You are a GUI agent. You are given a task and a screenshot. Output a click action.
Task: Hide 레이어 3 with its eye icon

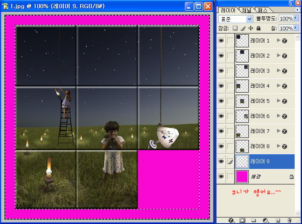tap(221, 71)
